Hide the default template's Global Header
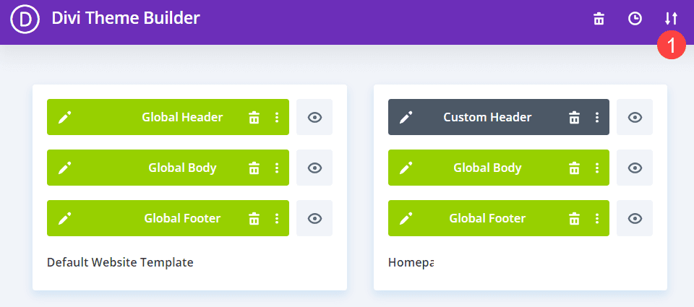694x307 pixels. [314, 117]
